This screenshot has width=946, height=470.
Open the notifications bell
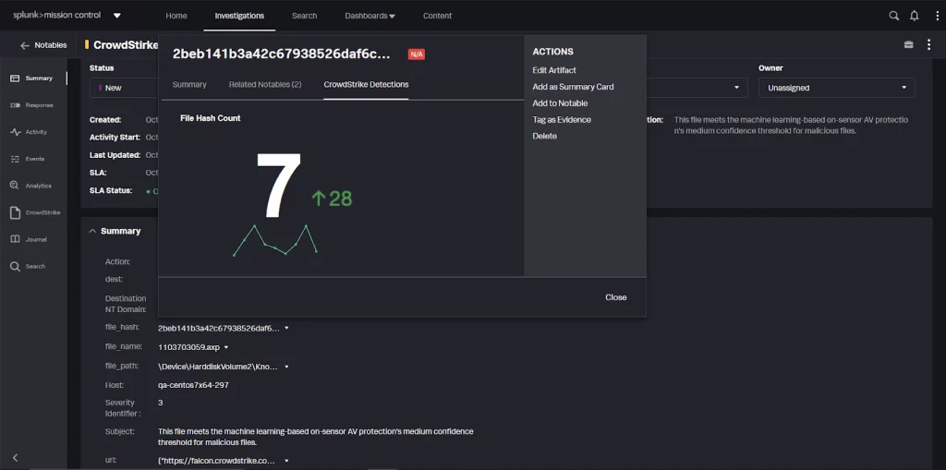(915, 16)
